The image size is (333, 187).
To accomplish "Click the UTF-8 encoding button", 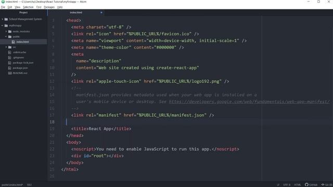I will point(287,185).
